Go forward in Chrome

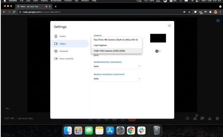9,12
